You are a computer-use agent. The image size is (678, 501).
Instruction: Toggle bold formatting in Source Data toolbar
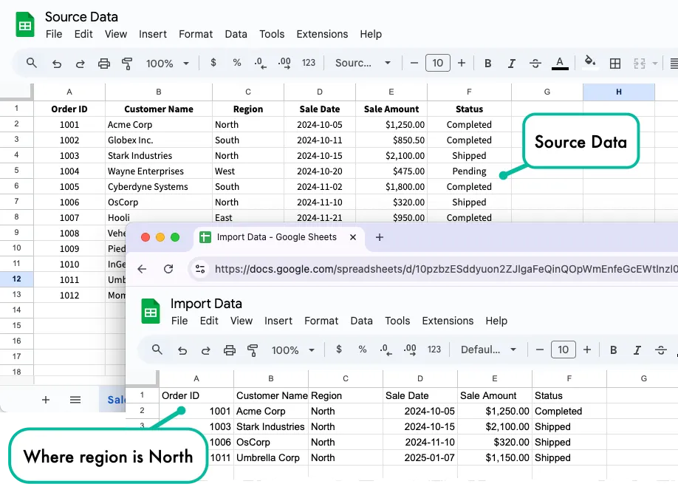click(488, 64)
